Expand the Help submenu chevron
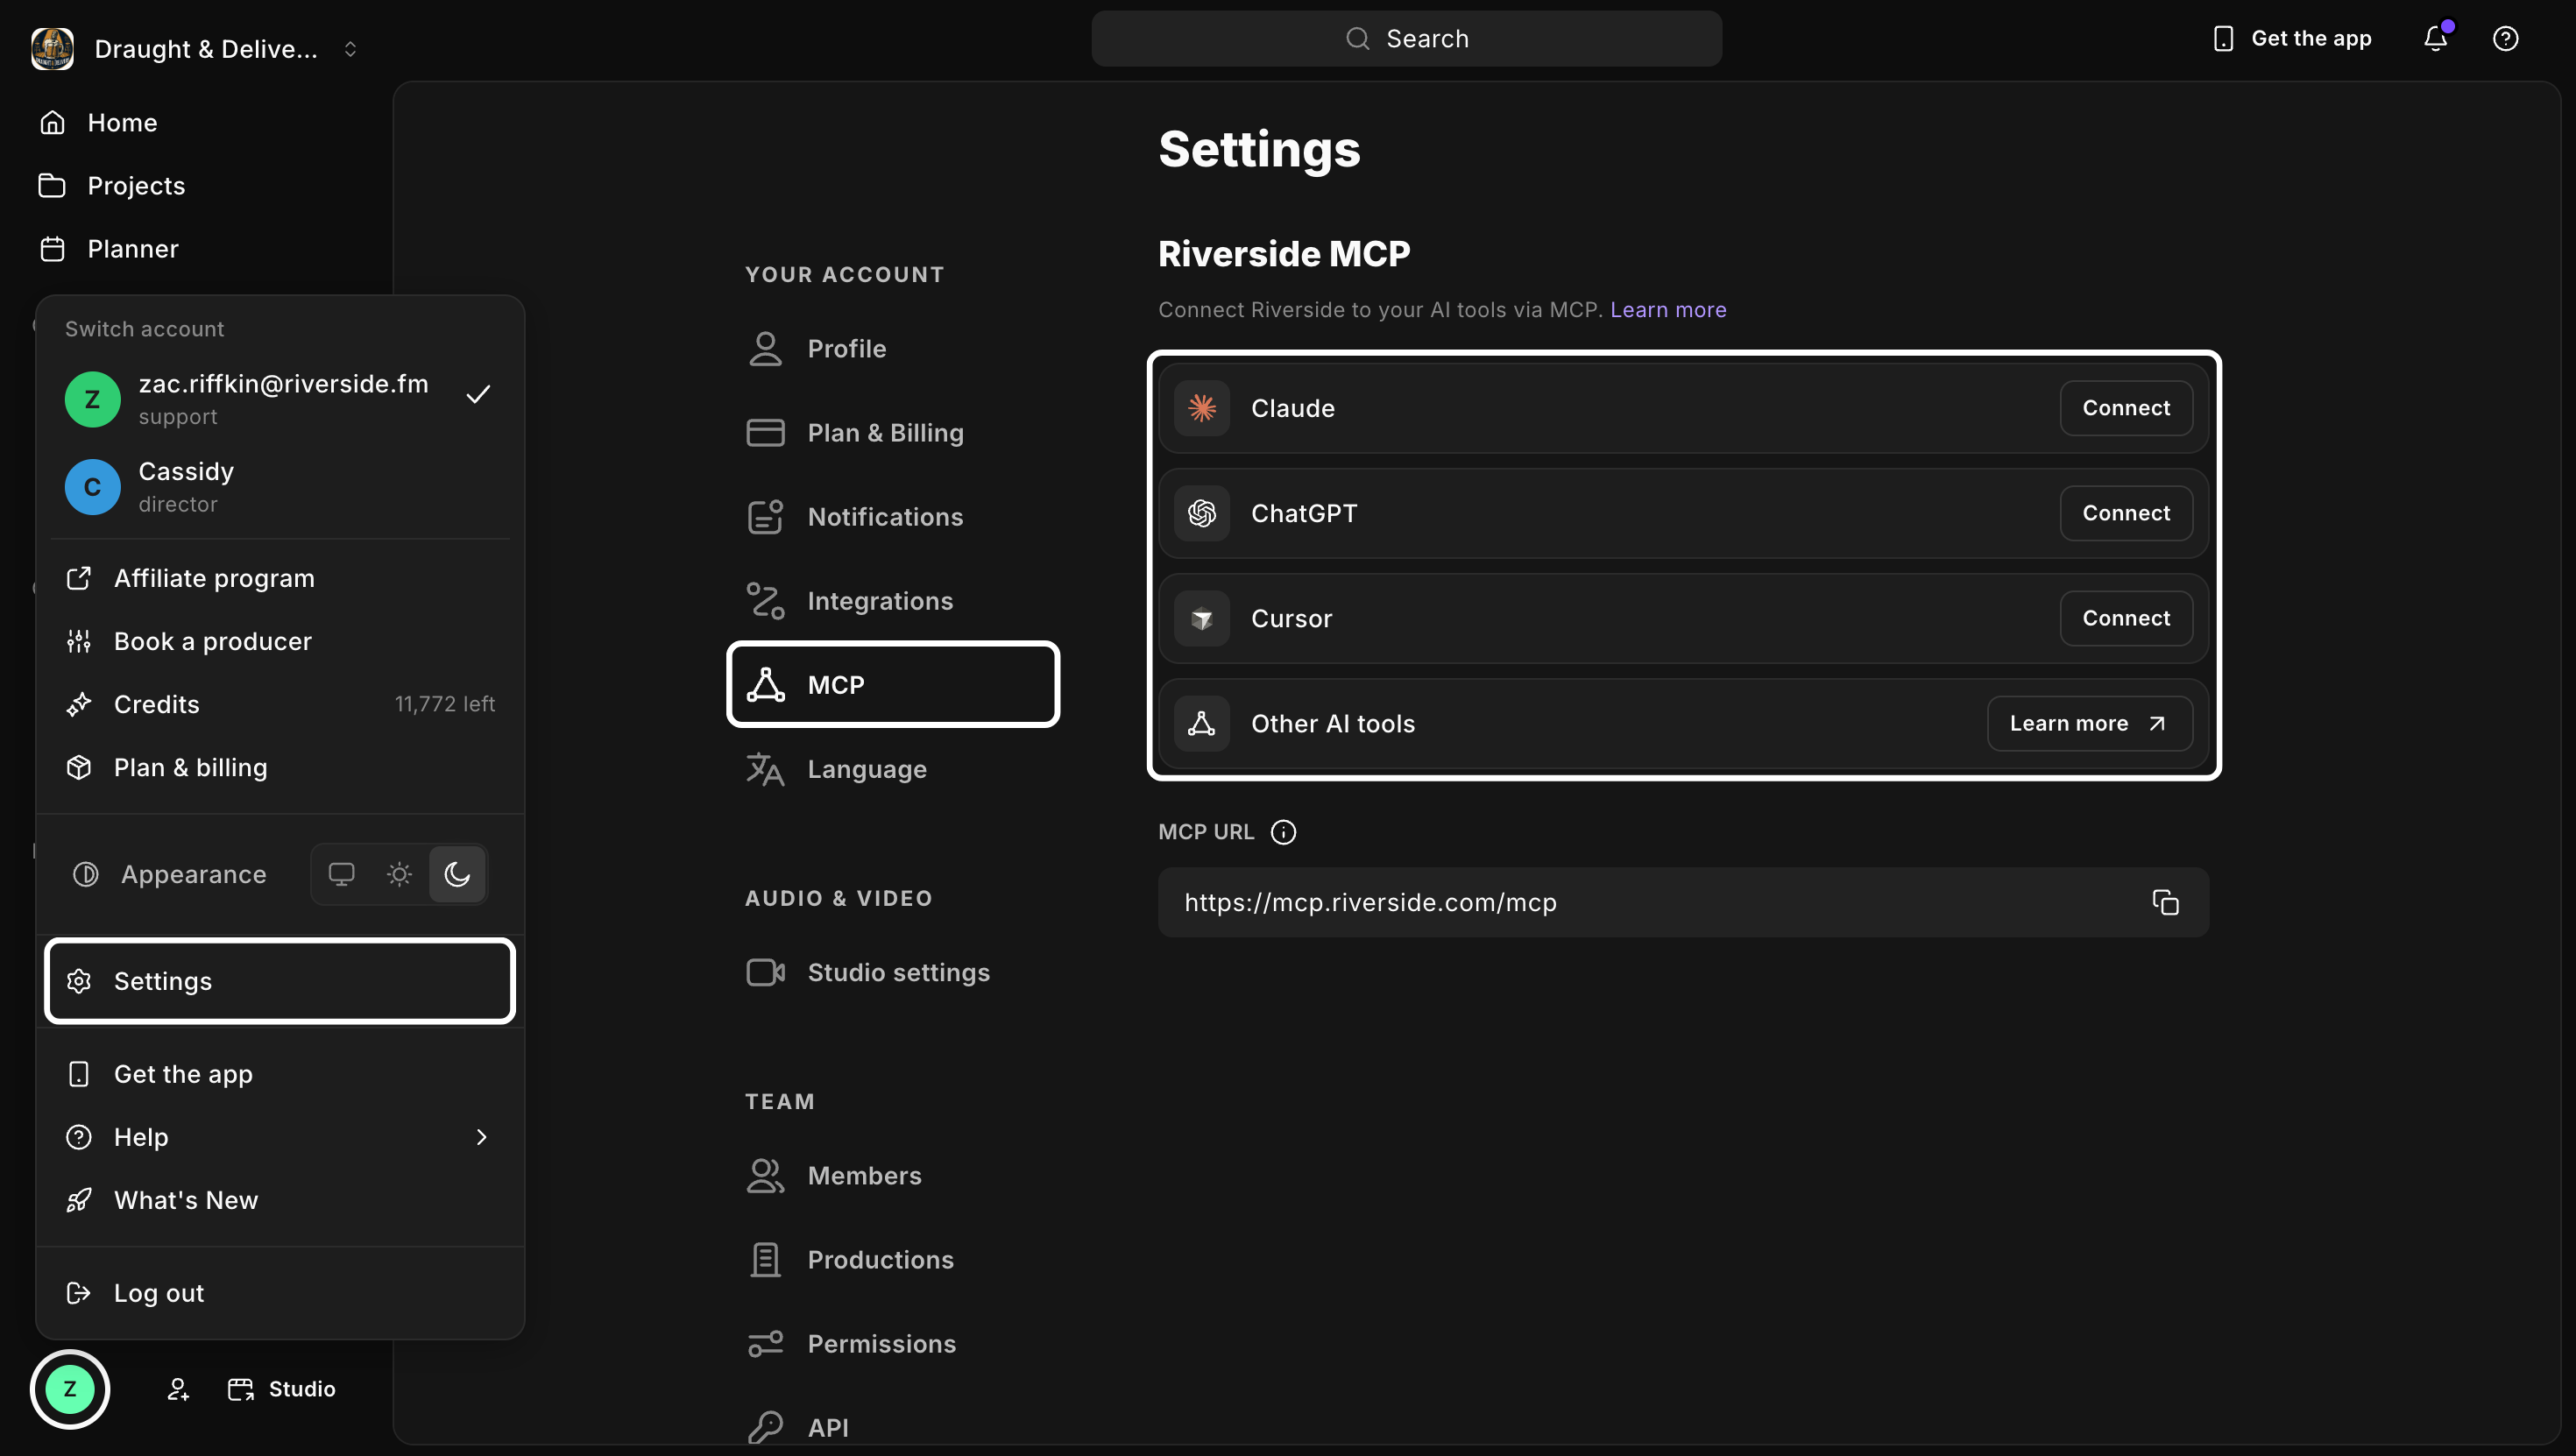Screen dimensions: 2576x1456 click(x=481, y=1137)
